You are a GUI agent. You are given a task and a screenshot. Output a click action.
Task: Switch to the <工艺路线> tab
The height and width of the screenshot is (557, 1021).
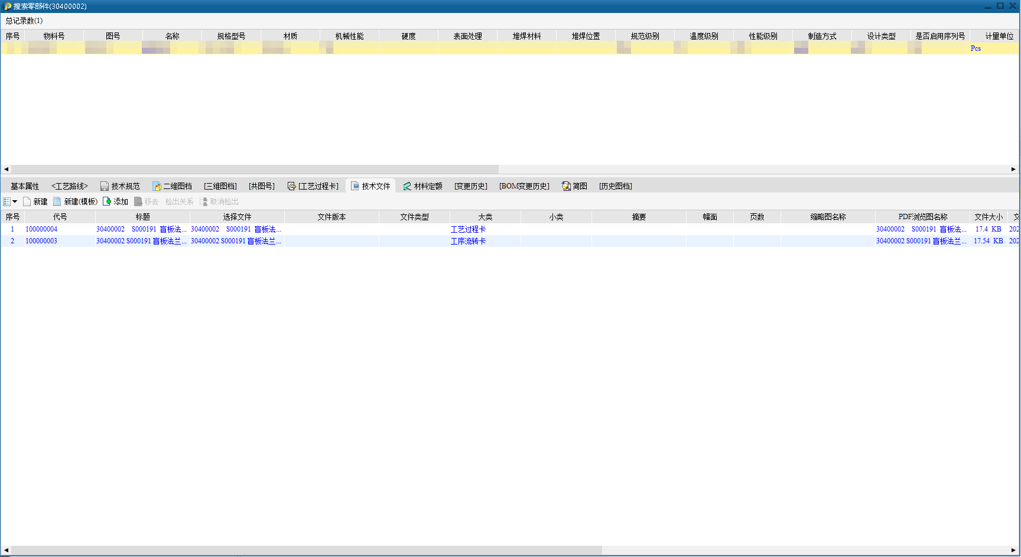[x=69, y=186]
